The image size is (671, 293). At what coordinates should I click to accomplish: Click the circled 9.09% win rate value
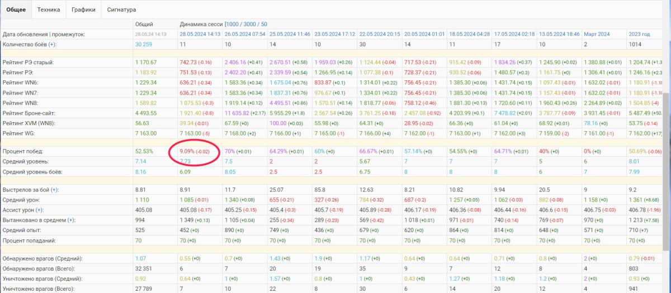187,151
